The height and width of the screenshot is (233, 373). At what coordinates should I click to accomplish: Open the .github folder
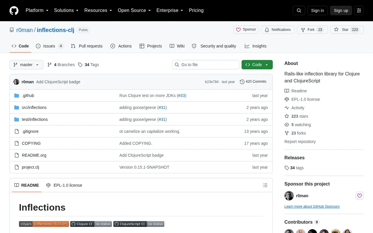(28, 96)
